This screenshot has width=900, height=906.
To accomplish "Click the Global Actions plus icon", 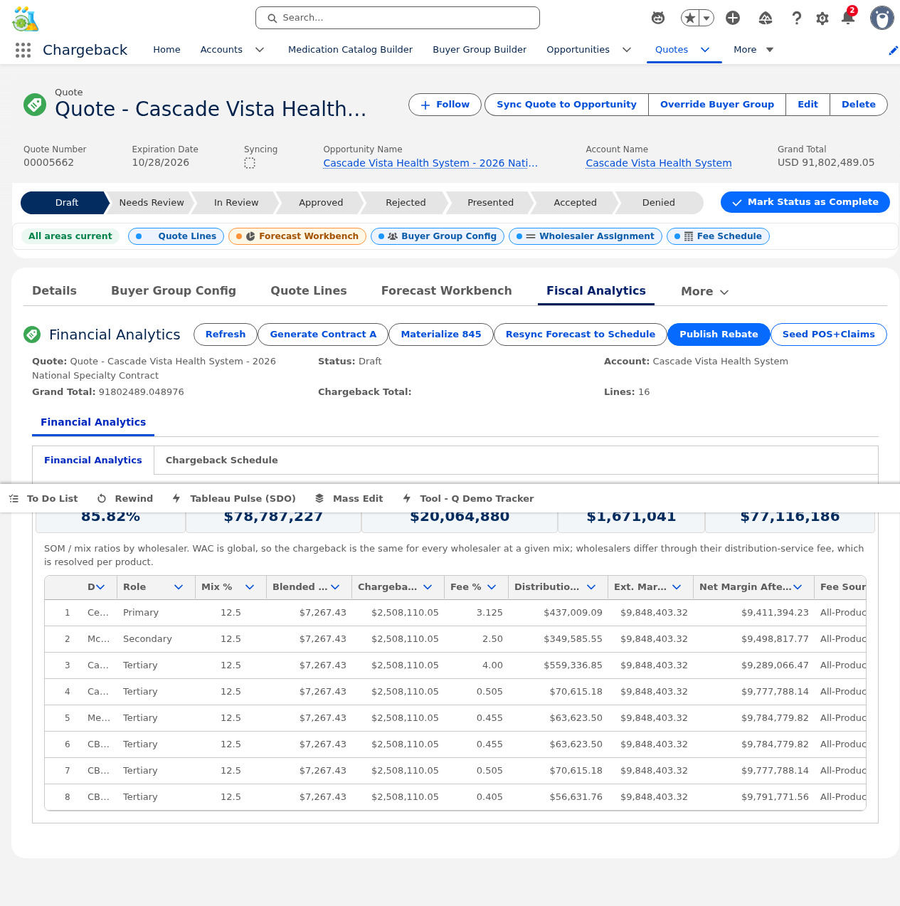I will tap(733, 18).
